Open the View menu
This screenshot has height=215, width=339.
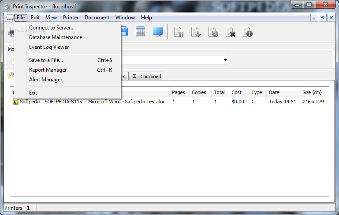(51, 18)
